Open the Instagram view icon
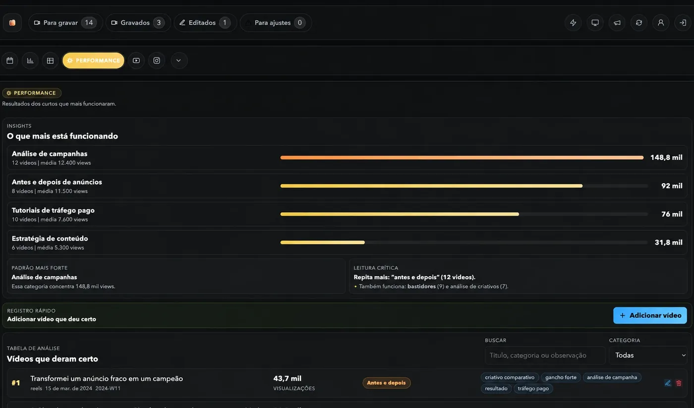Screen dimensions: 694x408 [x=157, y=60]
